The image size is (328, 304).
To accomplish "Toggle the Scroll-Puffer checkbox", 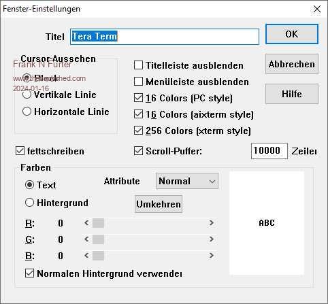I will [x=138, y=151].
